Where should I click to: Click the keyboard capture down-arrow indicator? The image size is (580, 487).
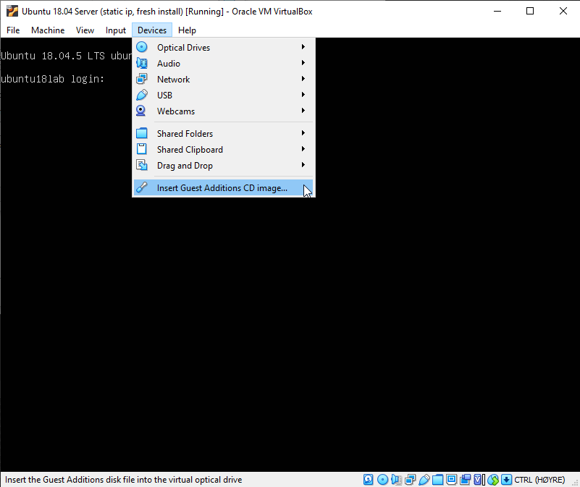coord(506,480)
